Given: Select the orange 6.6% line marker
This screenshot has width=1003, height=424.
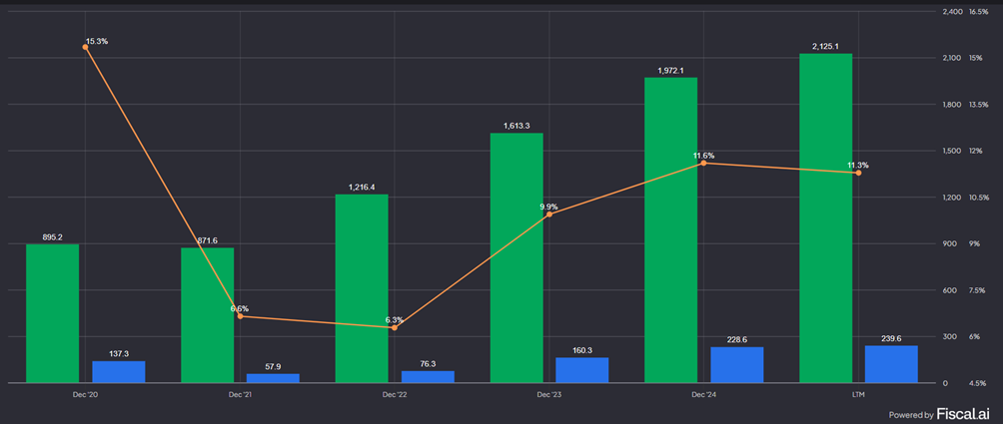Looking at the screenshot, I should 240,316.
